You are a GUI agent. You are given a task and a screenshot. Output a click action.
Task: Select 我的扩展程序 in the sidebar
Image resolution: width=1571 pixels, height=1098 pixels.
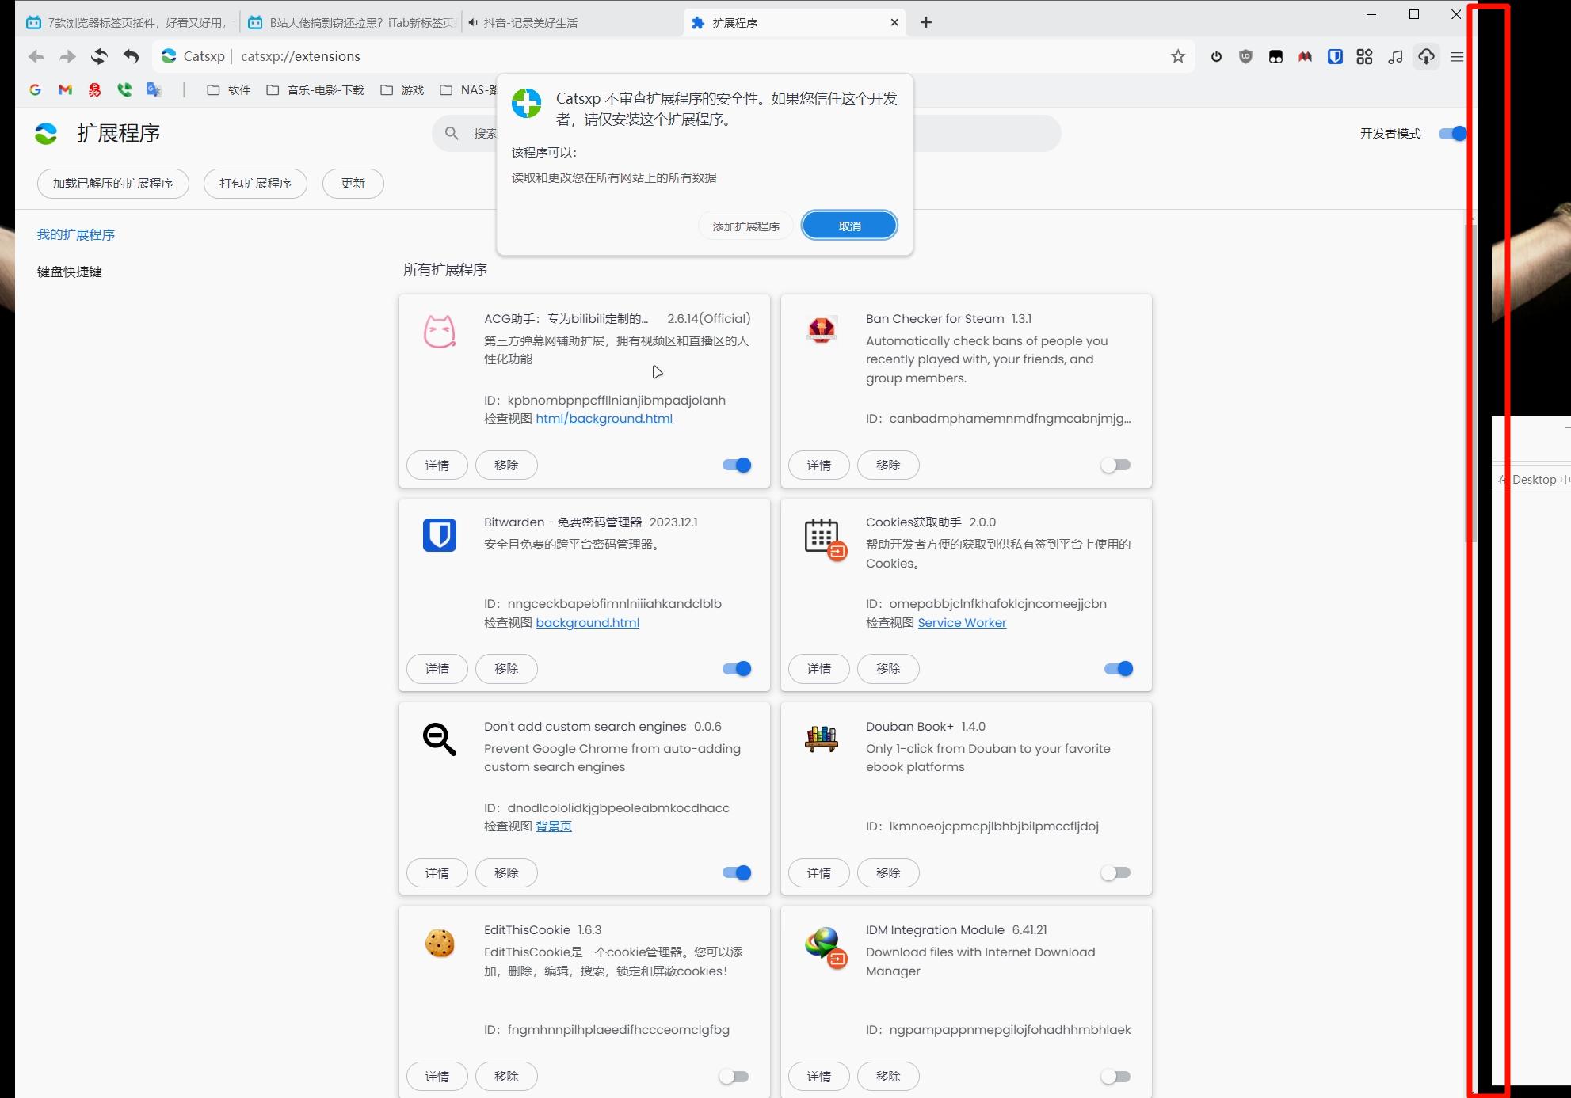(76, 234)
